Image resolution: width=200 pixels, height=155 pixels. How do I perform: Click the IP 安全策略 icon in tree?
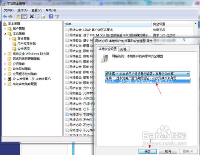tap(9, 79)
